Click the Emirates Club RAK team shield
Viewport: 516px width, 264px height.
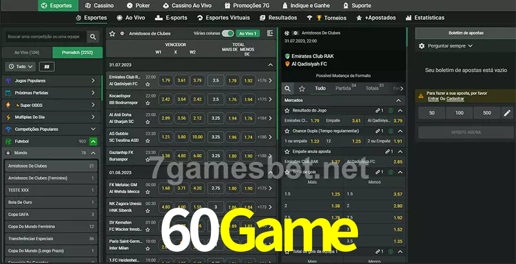tap(287, 56)
